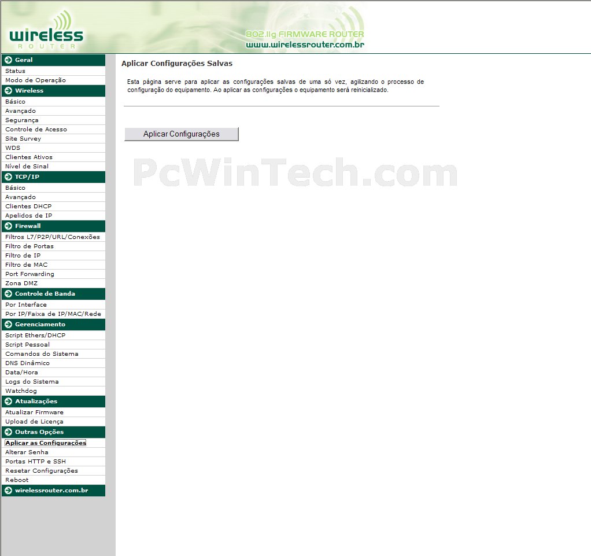Open Apelidos de IP page
The width and height of the screenshot is (591, 556).
[x=29, y=216]
